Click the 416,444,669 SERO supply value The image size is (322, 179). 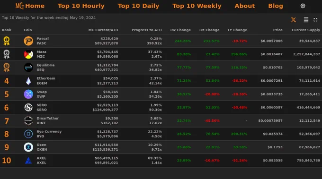[308, 107]
